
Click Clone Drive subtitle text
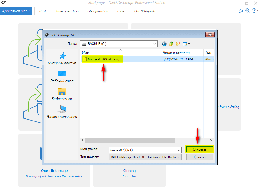(129, 176)
